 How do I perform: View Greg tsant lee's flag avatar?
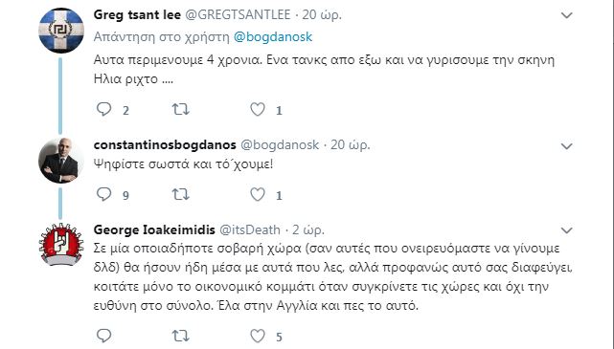tap(61, 31)
